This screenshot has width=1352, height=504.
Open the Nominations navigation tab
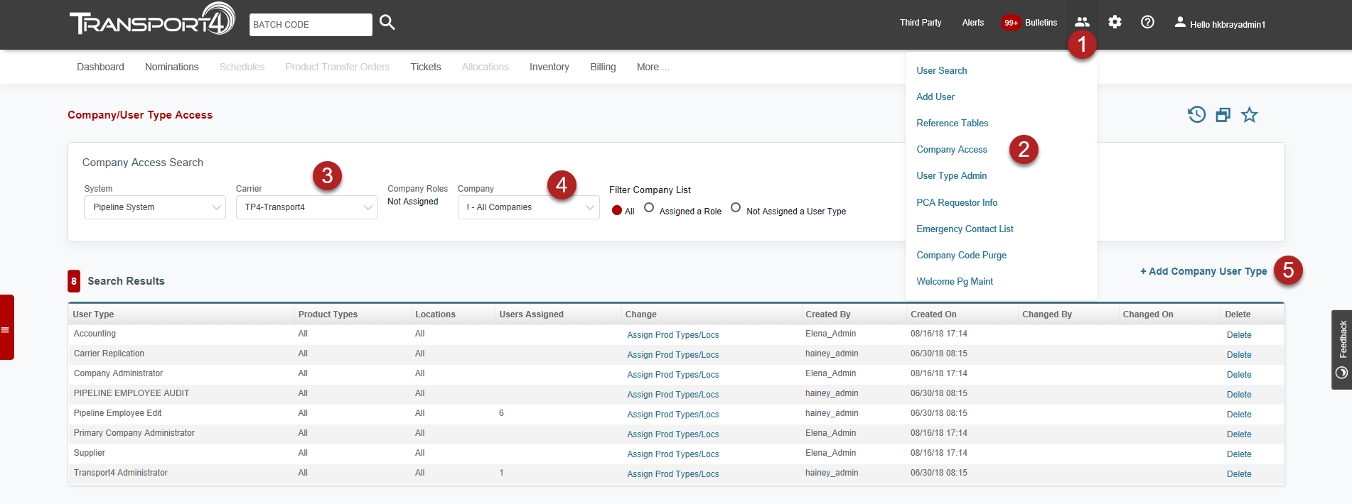point(171,67)
